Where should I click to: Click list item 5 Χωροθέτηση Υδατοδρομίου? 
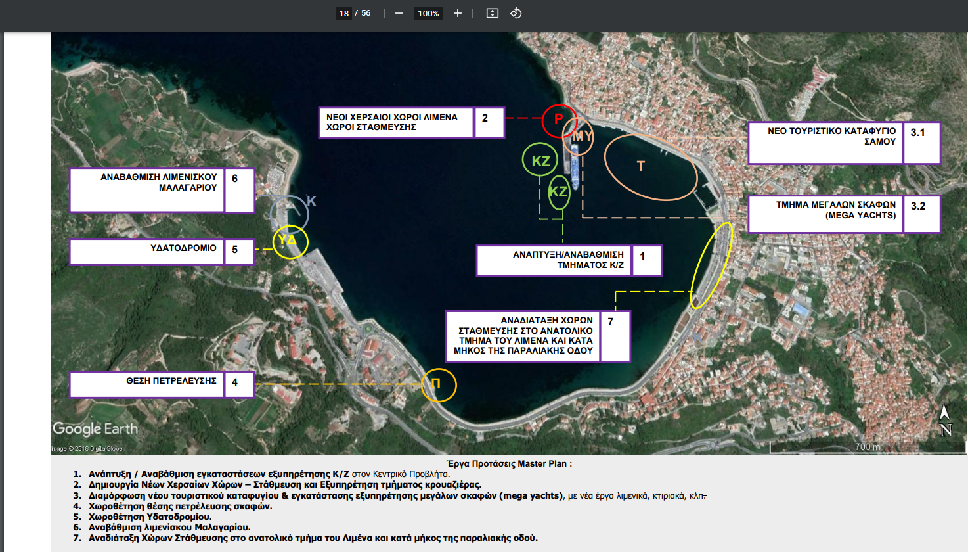pos(150,517)
